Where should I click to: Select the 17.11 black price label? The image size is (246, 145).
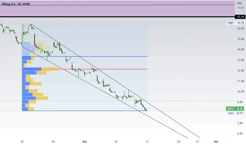coord(240,17)
